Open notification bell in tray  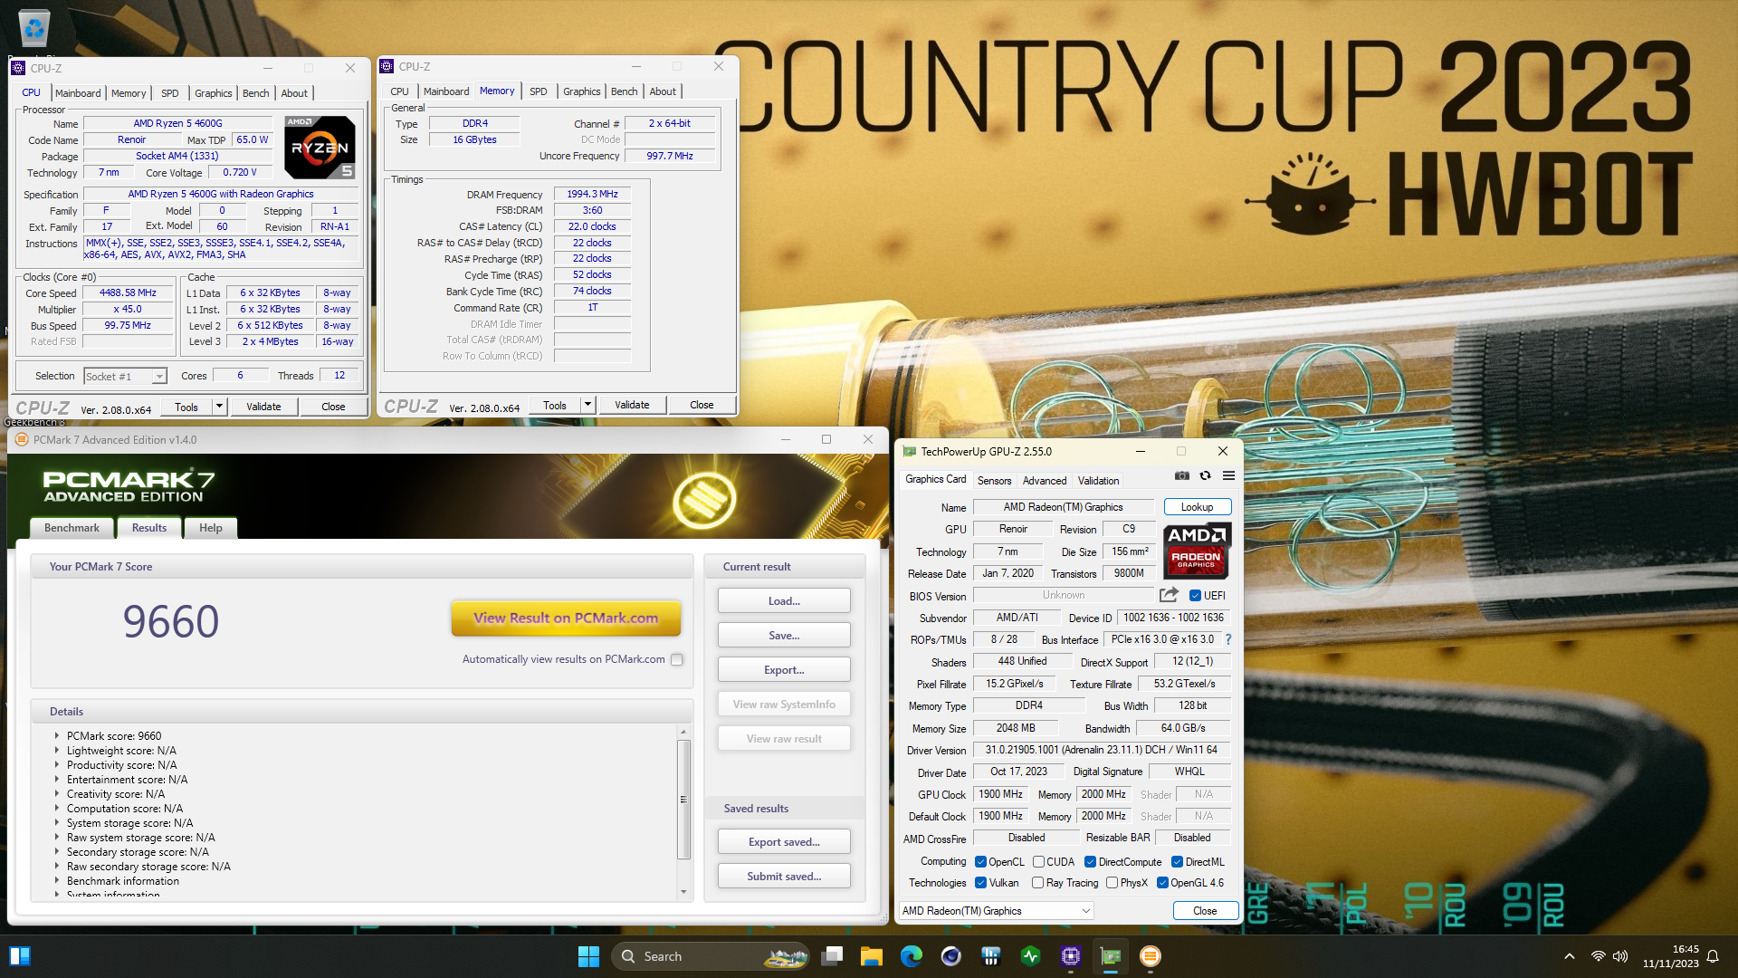pyautogui.click(x=1713, y=956)
